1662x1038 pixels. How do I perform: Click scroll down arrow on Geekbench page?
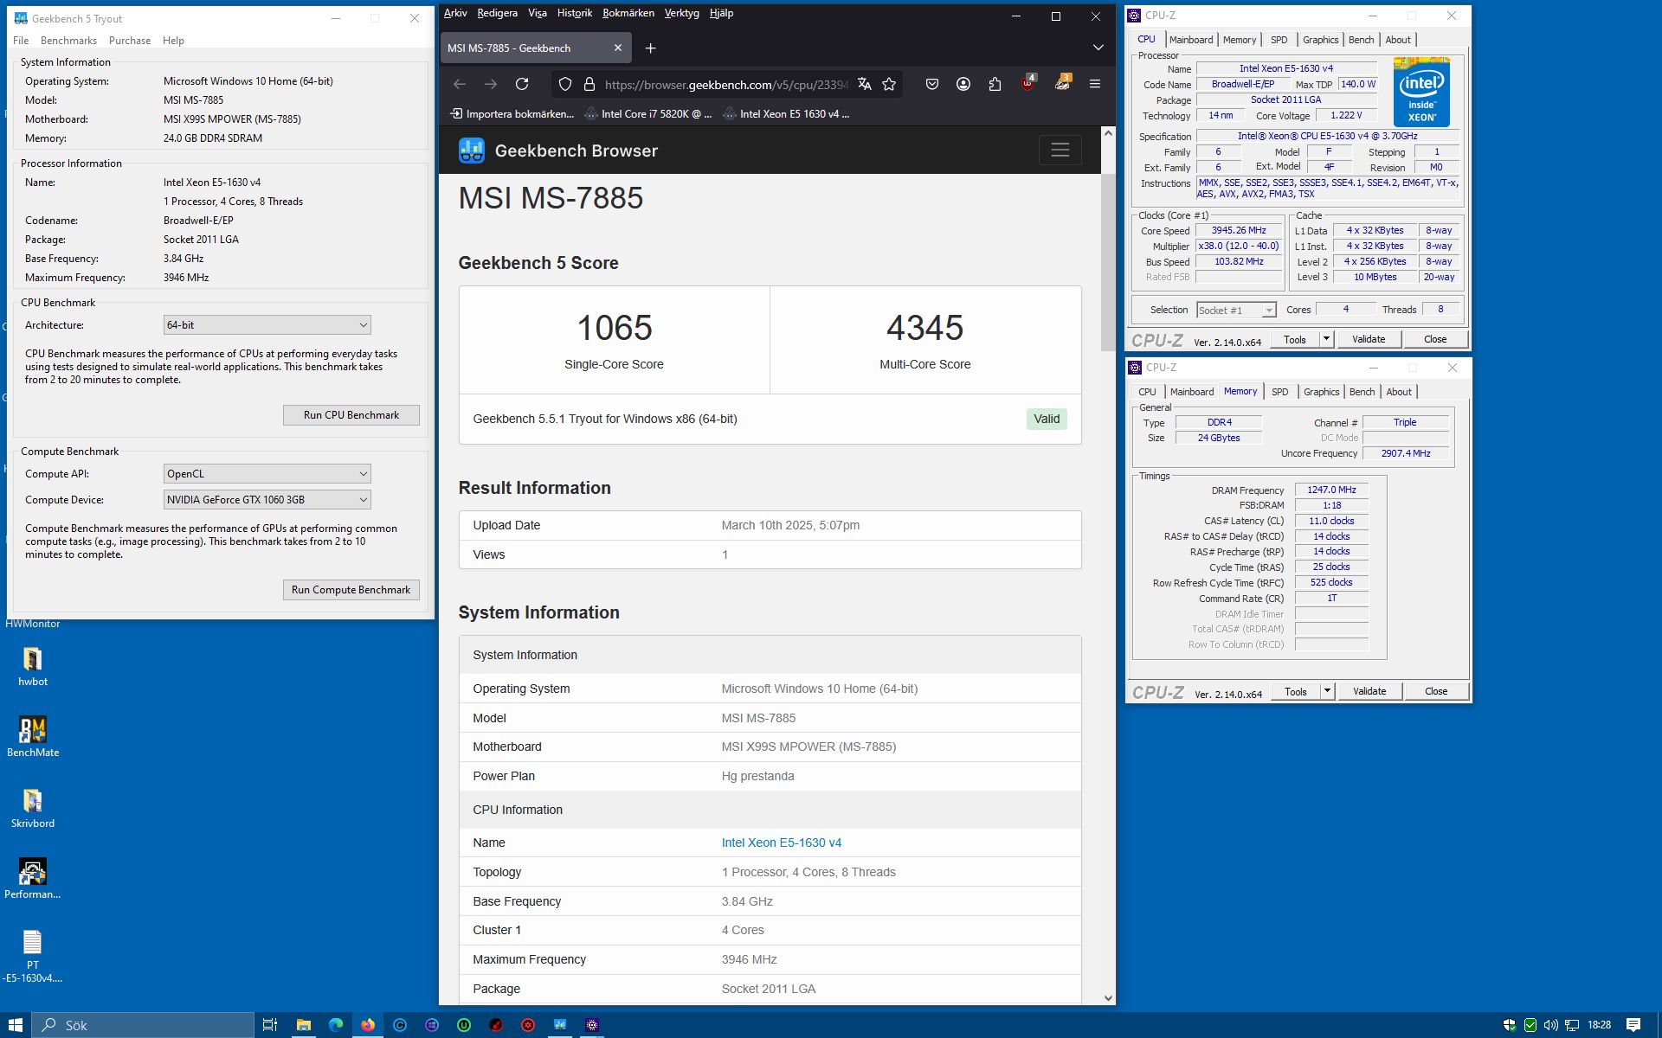click(1108, 997)
